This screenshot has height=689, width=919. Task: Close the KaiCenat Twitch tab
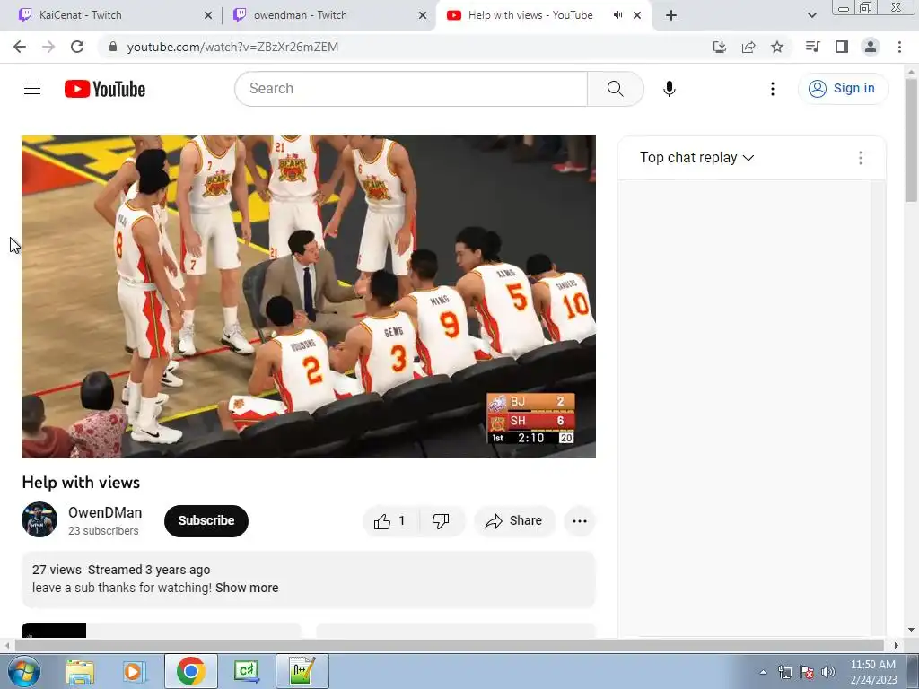pos(208,15)
